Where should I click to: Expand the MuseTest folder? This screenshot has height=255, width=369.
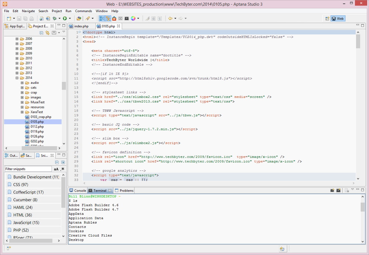click(22, 102)
